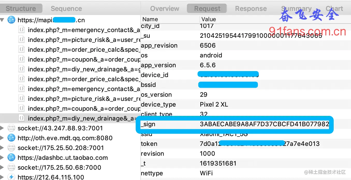Select the https://mapi host row
351x180 pixels.
tap(70, 20)
